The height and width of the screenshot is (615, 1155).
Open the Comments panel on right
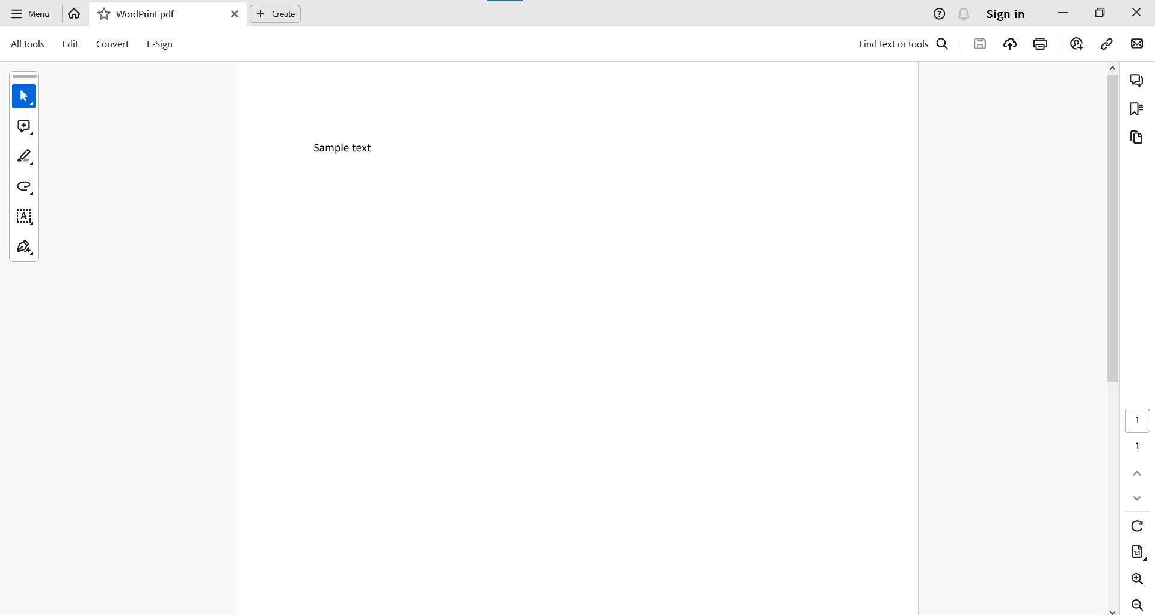[1136, 81]
